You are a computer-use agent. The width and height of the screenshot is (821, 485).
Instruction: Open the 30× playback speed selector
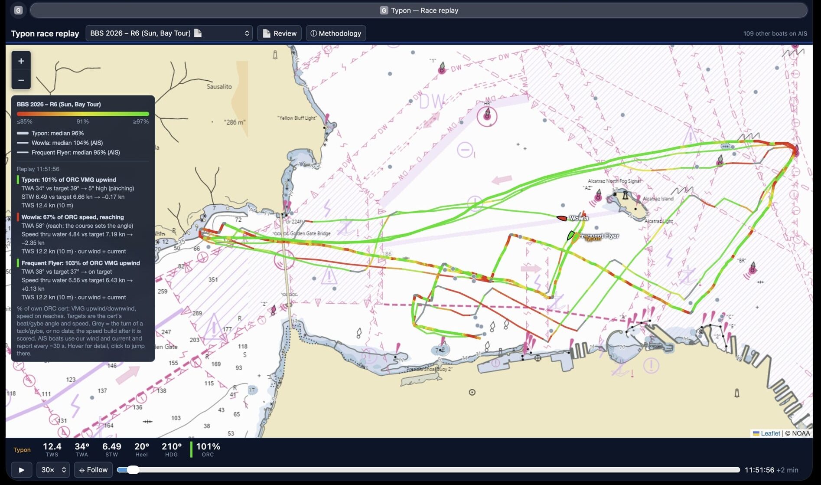(x=53, y=470)
